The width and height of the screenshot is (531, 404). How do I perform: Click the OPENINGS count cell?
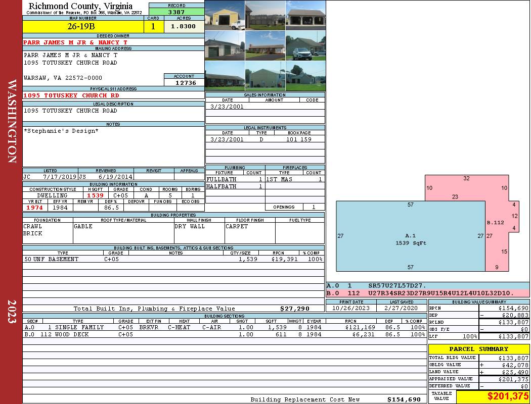[x=314, y=207]
